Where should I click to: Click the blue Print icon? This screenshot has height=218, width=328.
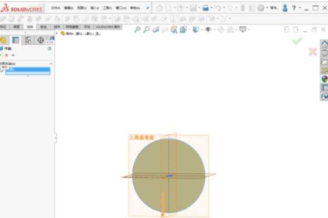206,8
